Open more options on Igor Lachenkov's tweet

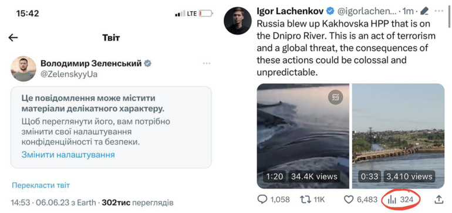tap(438, 11)
